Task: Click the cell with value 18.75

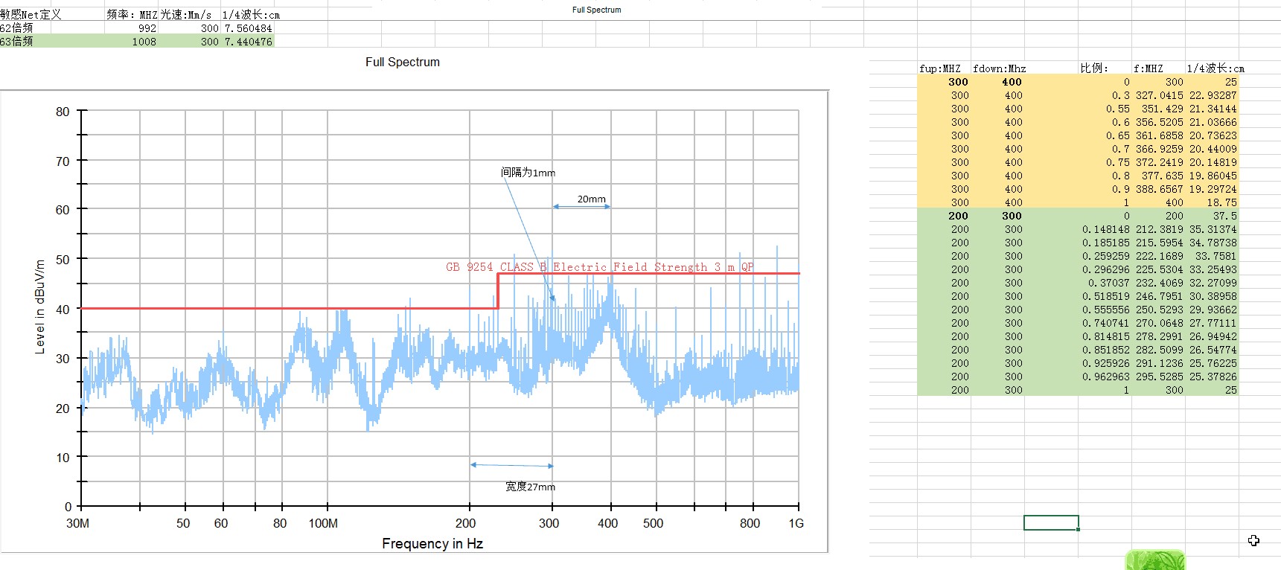Action: (1221, 202)
